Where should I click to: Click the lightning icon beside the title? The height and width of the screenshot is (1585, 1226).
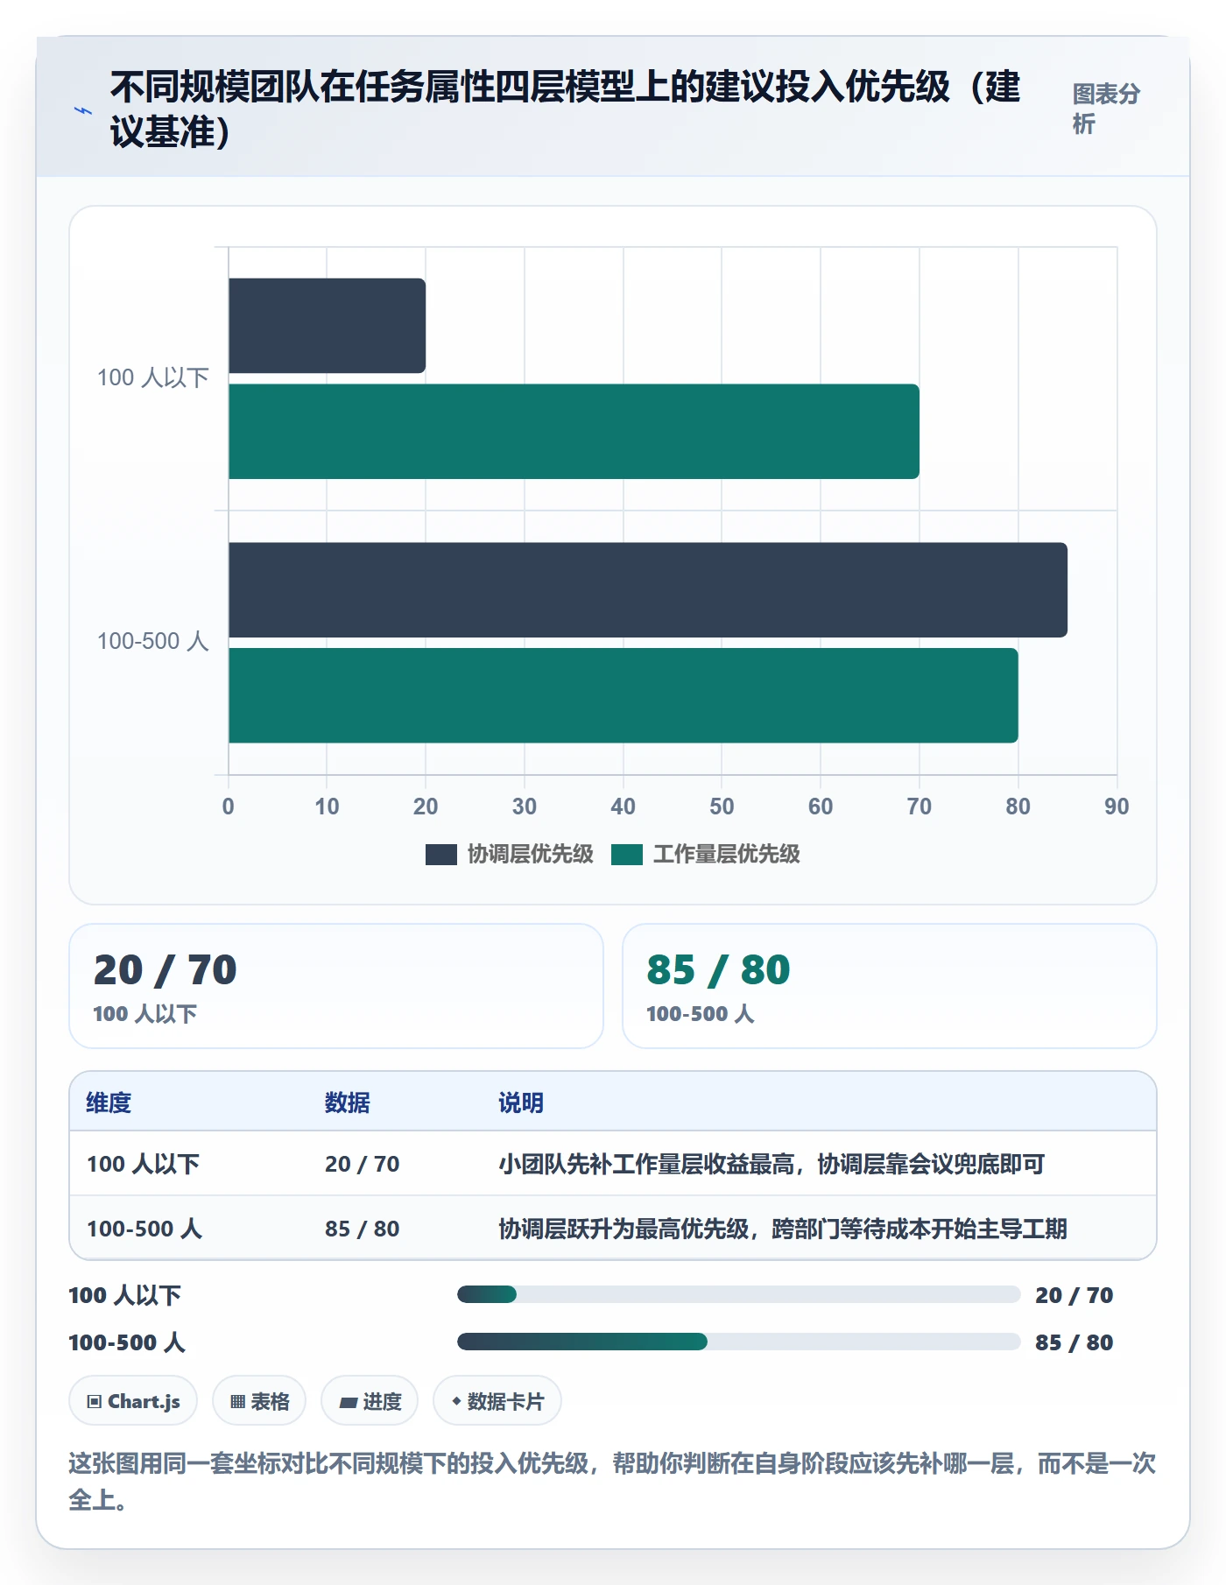(83, 111)
